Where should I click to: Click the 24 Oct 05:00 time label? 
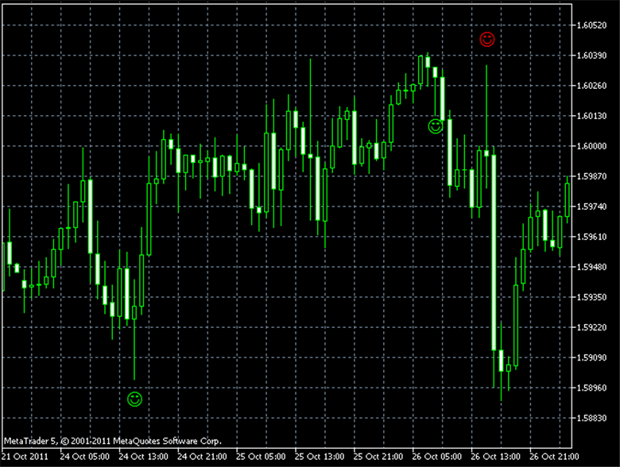pos(84,457)
